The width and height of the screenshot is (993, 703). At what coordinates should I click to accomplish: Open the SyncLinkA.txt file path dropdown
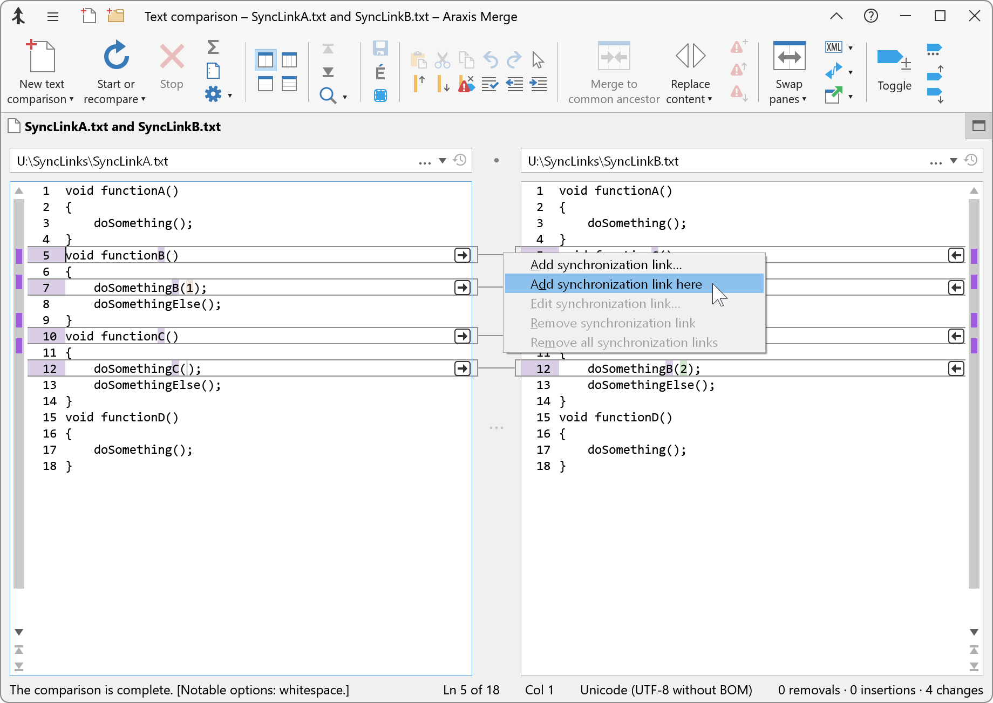[x=443, y=160]
